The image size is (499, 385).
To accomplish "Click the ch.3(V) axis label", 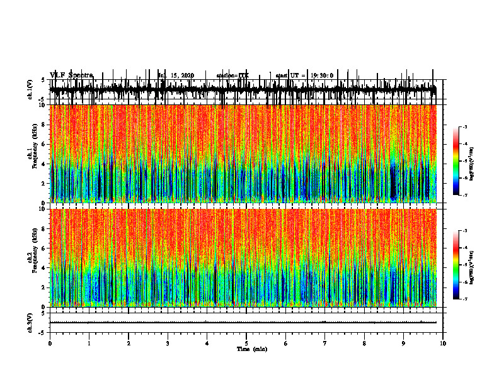I will (30, 323).
